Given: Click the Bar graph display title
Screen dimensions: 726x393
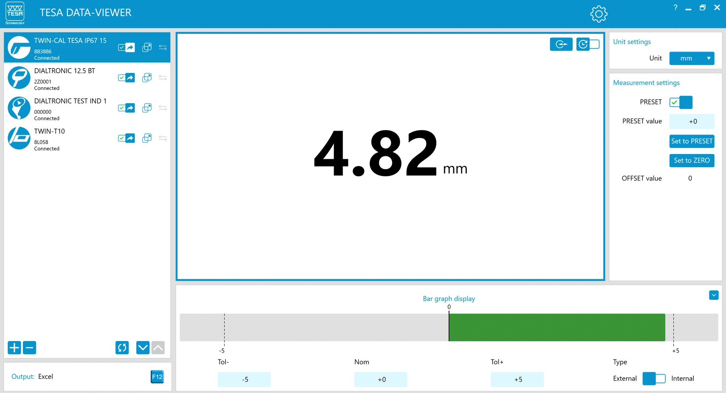Looking at the screenshot, I should click(449, 299).
